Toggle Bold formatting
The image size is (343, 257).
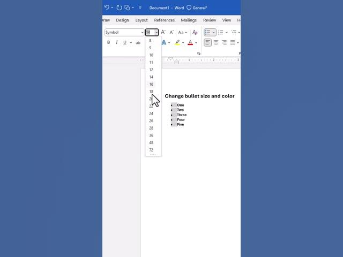(x=108, y=42)
